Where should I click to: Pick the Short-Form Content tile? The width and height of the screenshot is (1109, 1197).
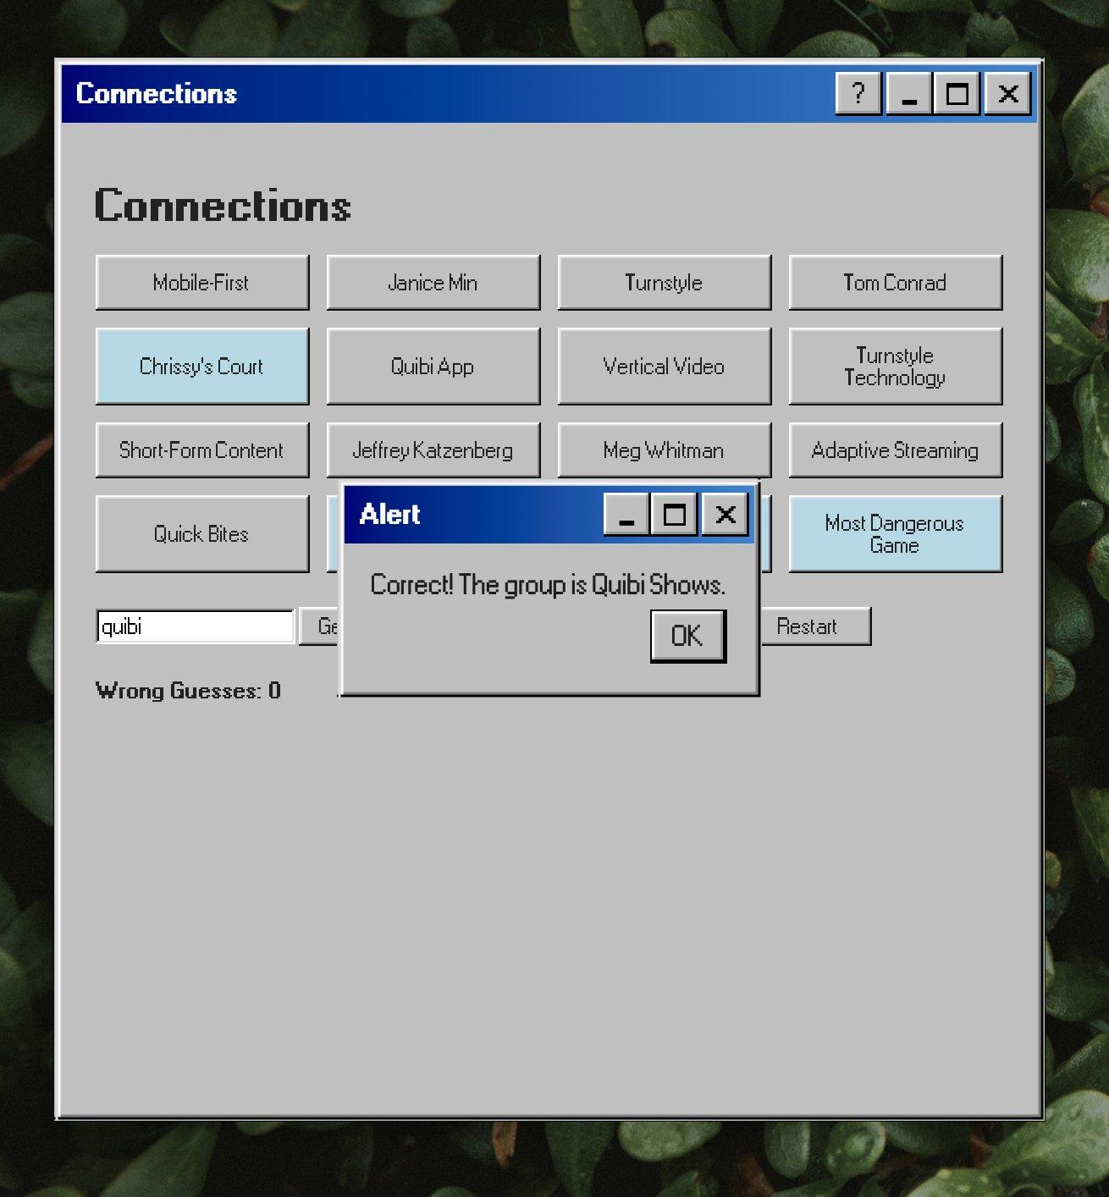201,450
